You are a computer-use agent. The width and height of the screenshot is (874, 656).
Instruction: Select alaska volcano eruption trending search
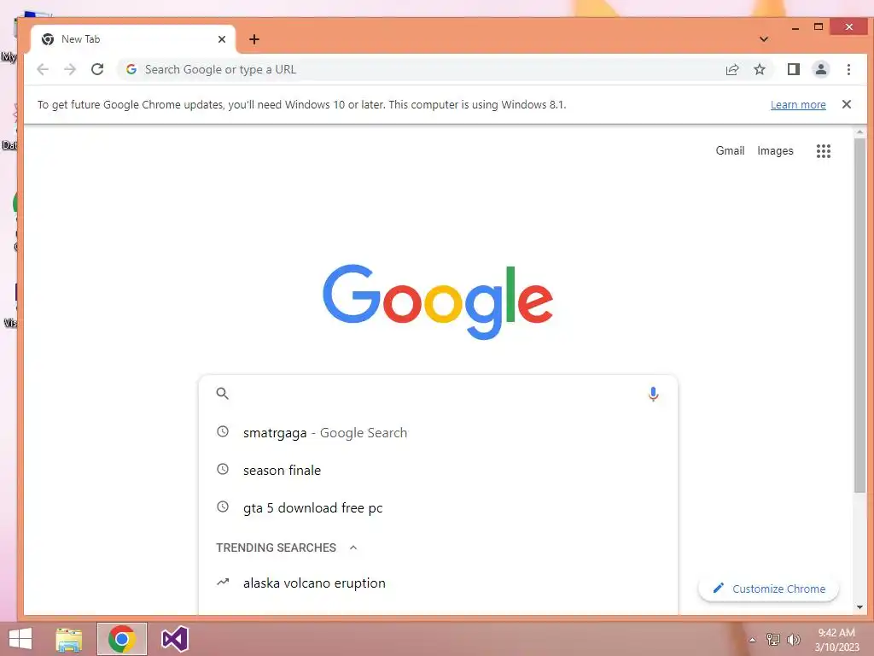click(x=438, y=583)
